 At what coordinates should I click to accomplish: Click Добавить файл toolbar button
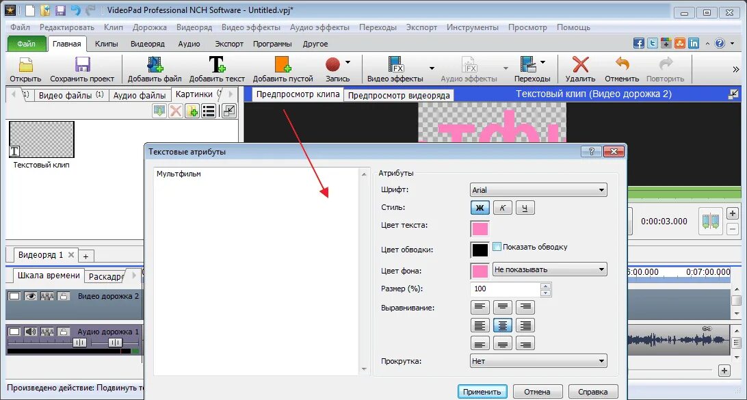155,70
